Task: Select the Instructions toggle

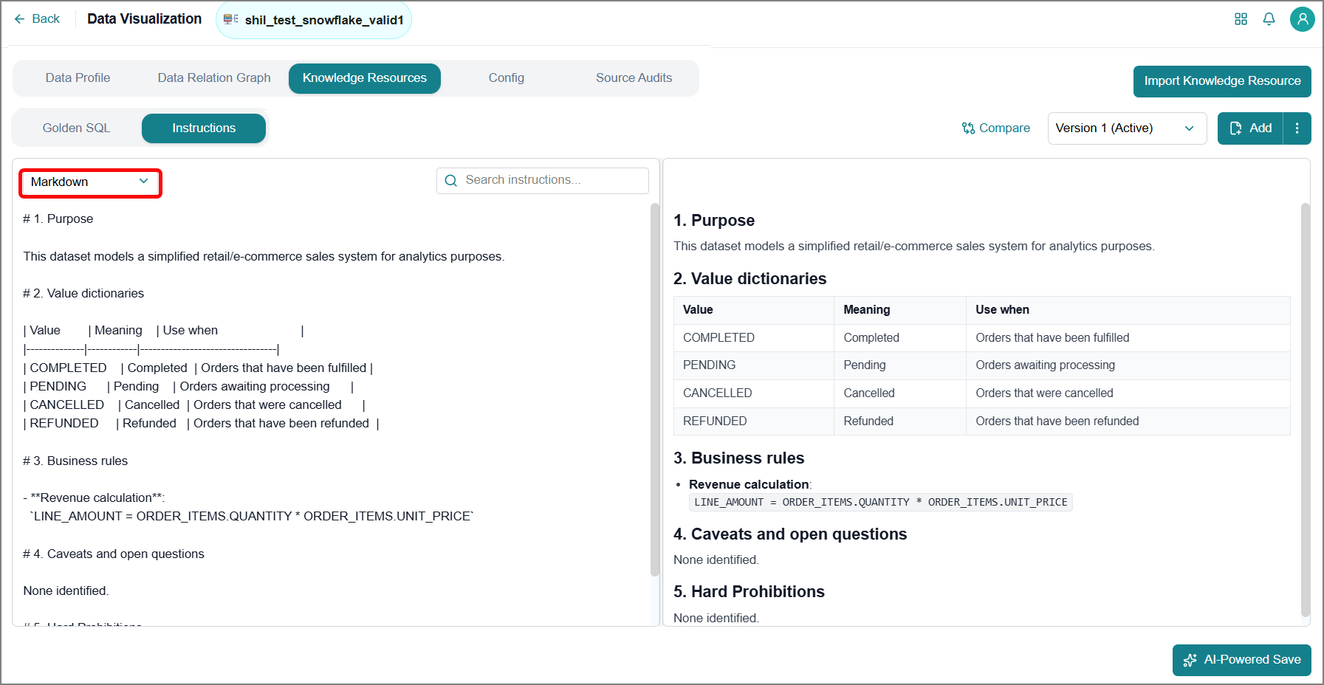Action: [x=204, y=128]
